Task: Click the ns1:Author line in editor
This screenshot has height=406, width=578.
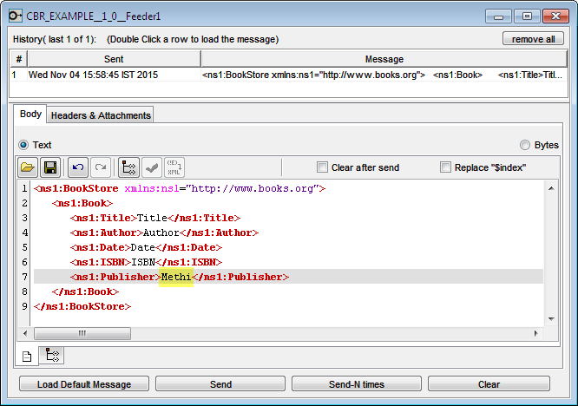Action: coord(164,232)
